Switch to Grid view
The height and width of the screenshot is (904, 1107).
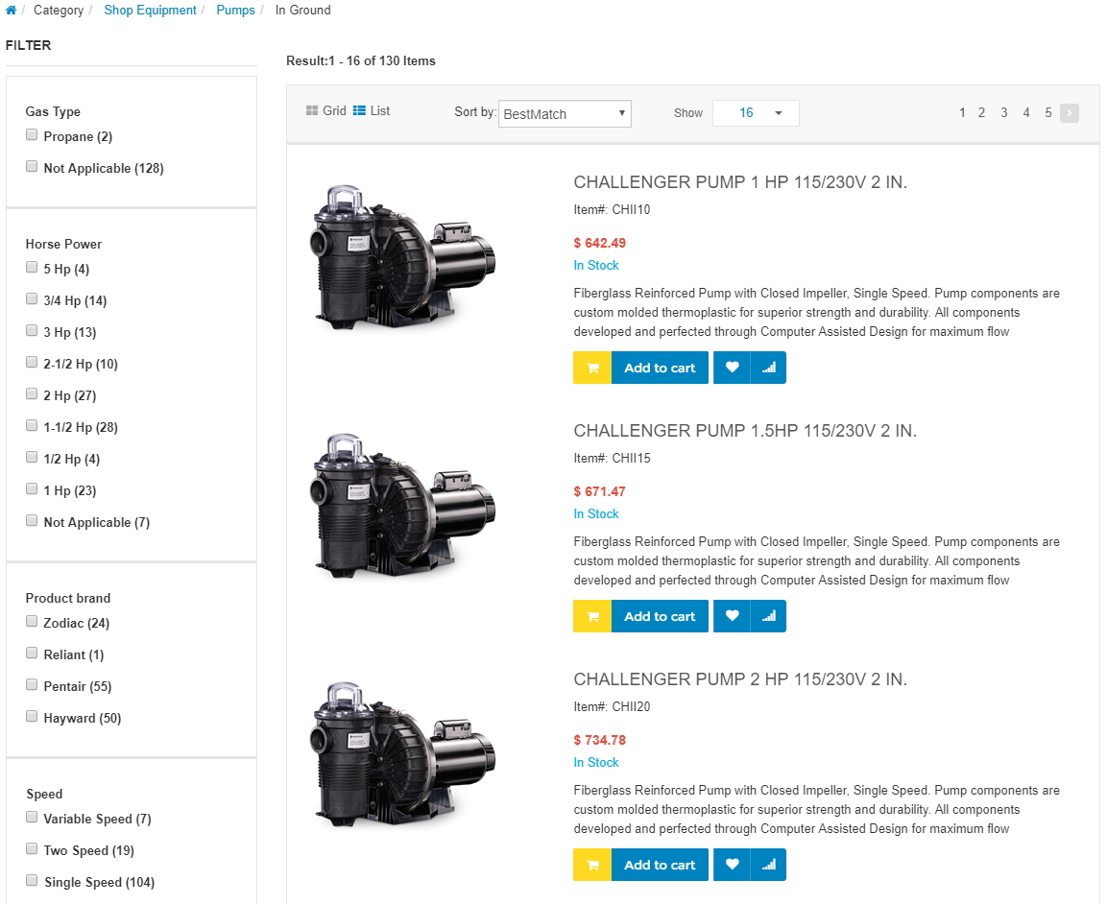click(x=325, y=110)
